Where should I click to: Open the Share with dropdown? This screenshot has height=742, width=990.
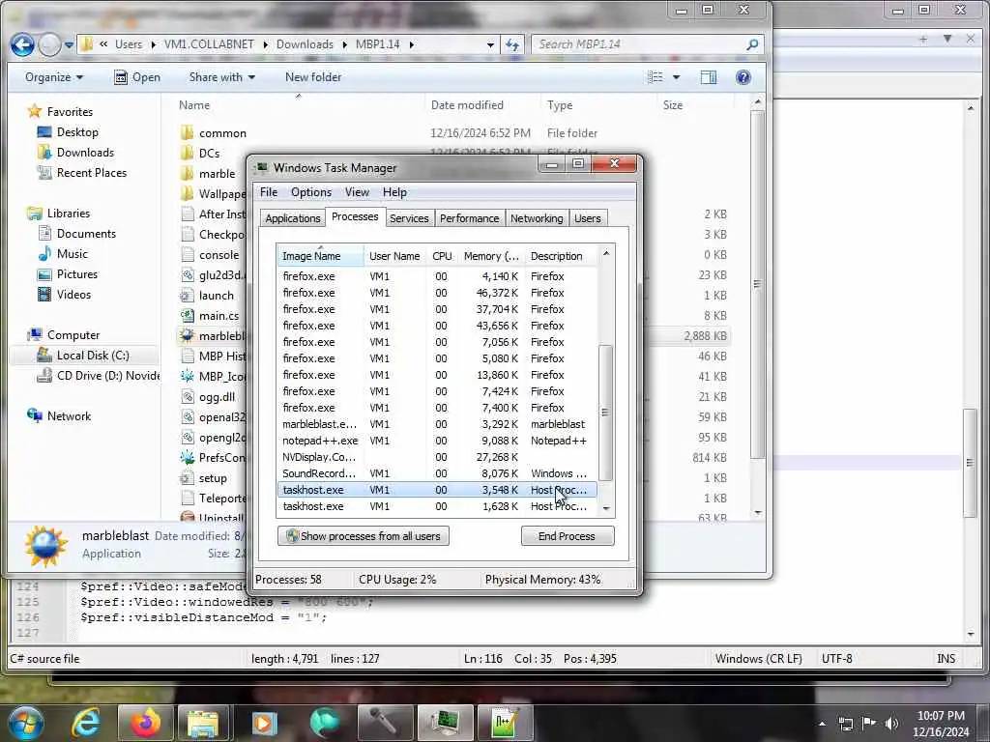221,77
